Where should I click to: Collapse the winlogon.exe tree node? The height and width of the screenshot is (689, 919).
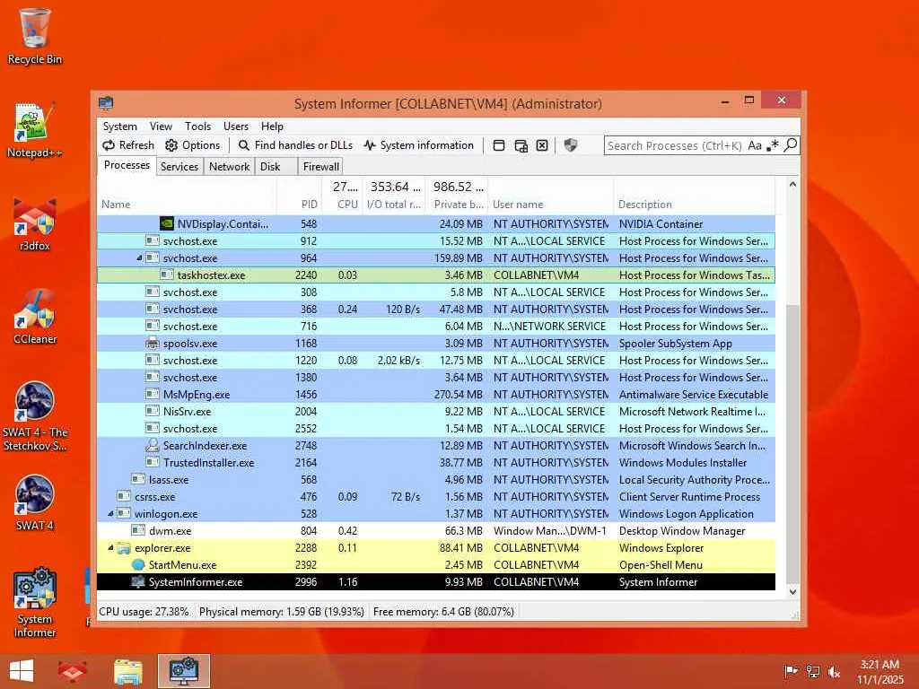pos(110,514)
